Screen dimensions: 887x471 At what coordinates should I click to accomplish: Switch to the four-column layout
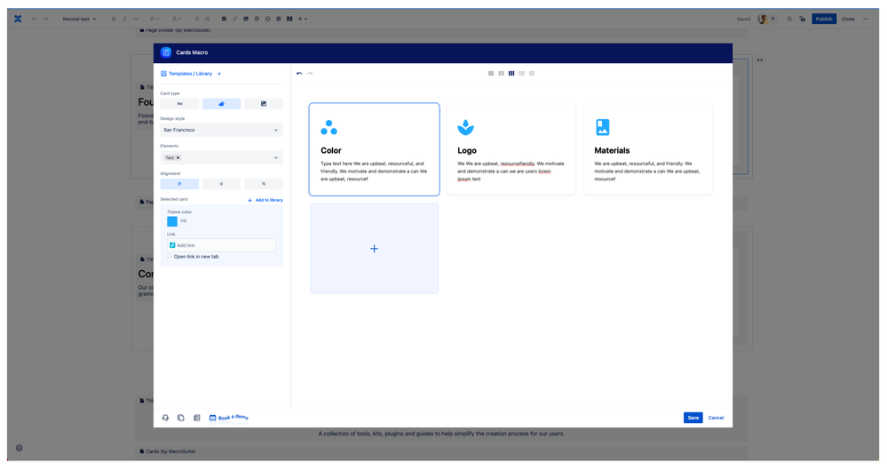coord(521,74)
